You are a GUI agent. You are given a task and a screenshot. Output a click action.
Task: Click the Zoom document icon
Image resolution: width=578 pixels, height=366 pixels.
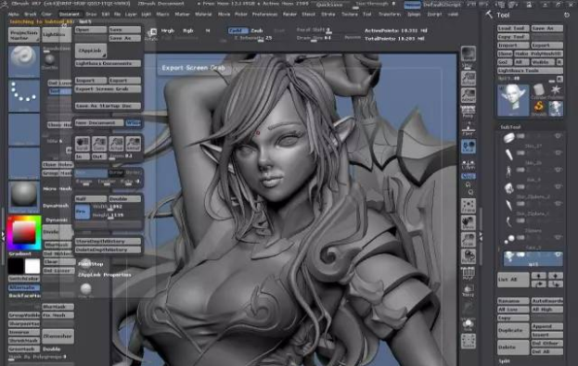pos(98,144)
